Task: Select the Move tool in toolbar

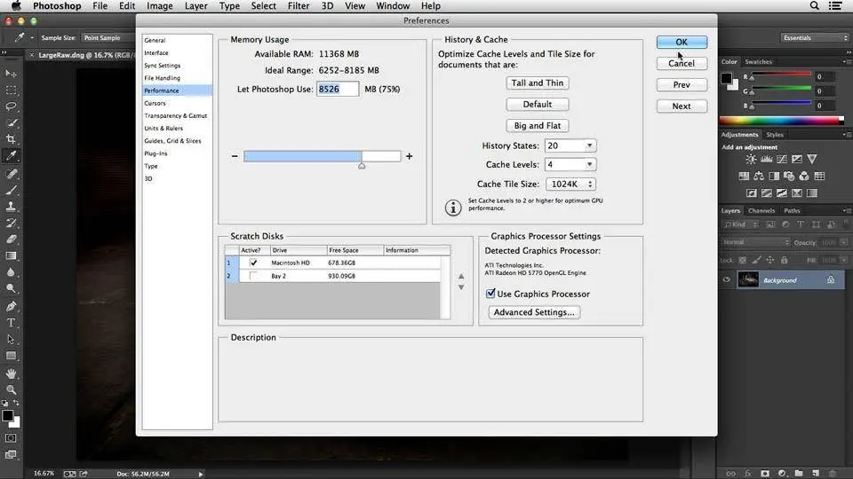Action: click(x=11, y=74)
